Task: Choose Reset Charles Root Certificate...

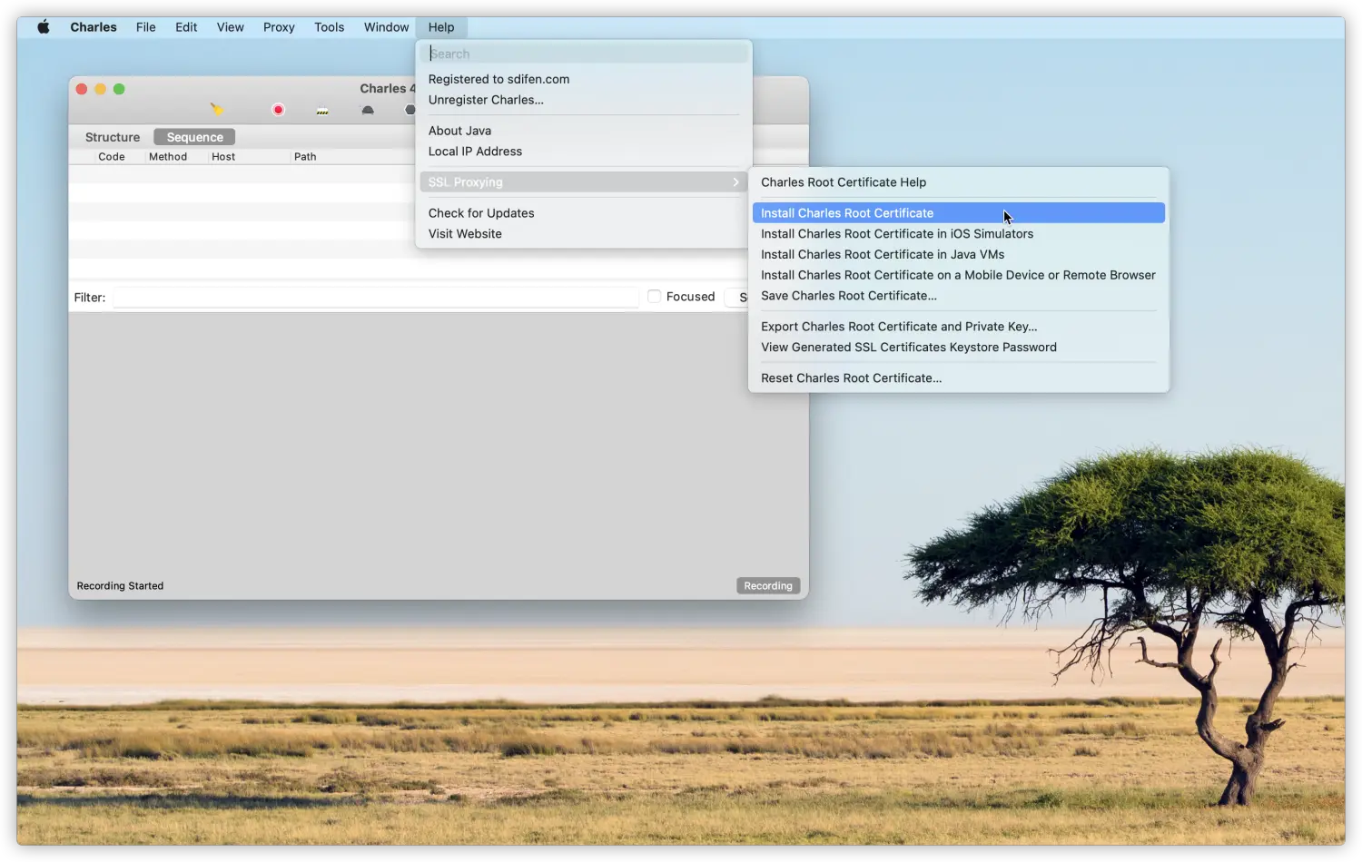Action: coord(959,378)
